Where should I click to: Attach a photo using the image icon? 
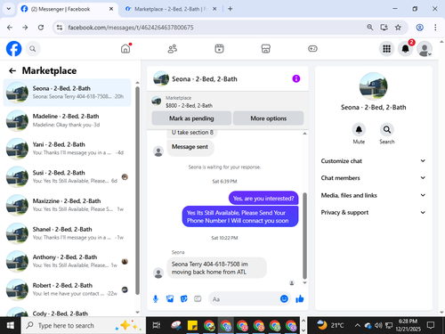170,299
